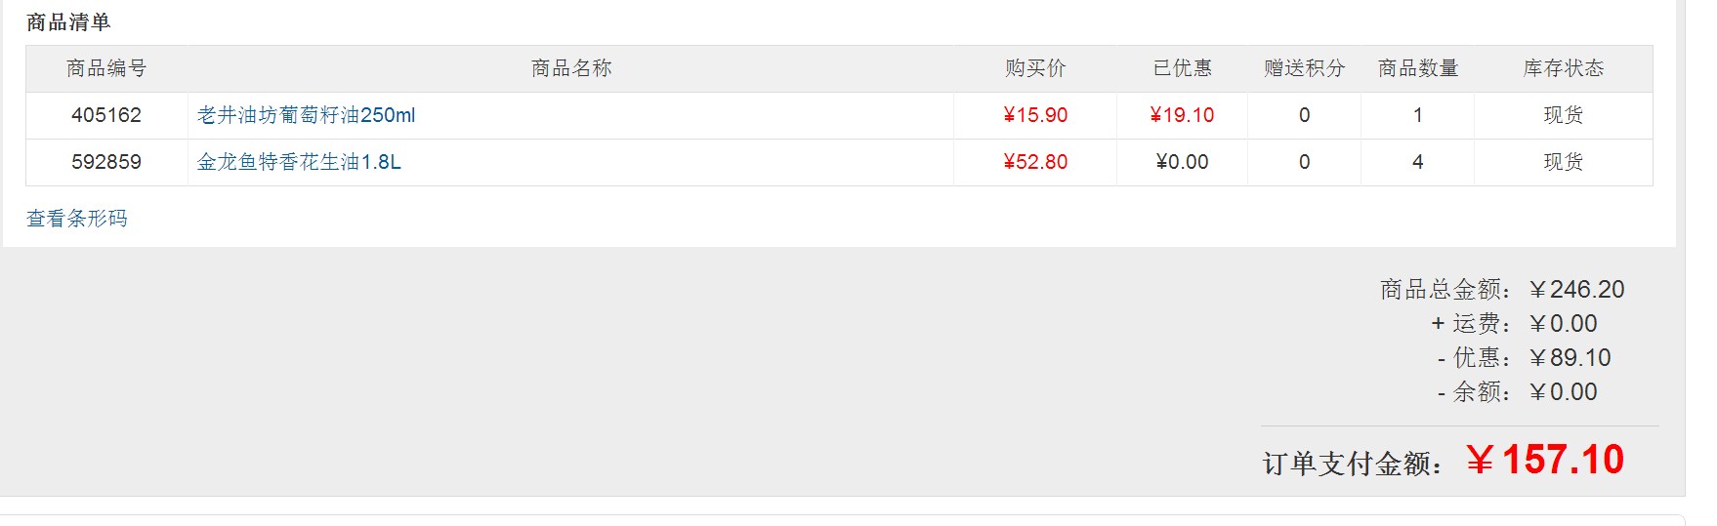The image size is (1717, 526).
Task: Click the 商品总金额 ¥246.20 value
Action: (x=1576, y=290)
